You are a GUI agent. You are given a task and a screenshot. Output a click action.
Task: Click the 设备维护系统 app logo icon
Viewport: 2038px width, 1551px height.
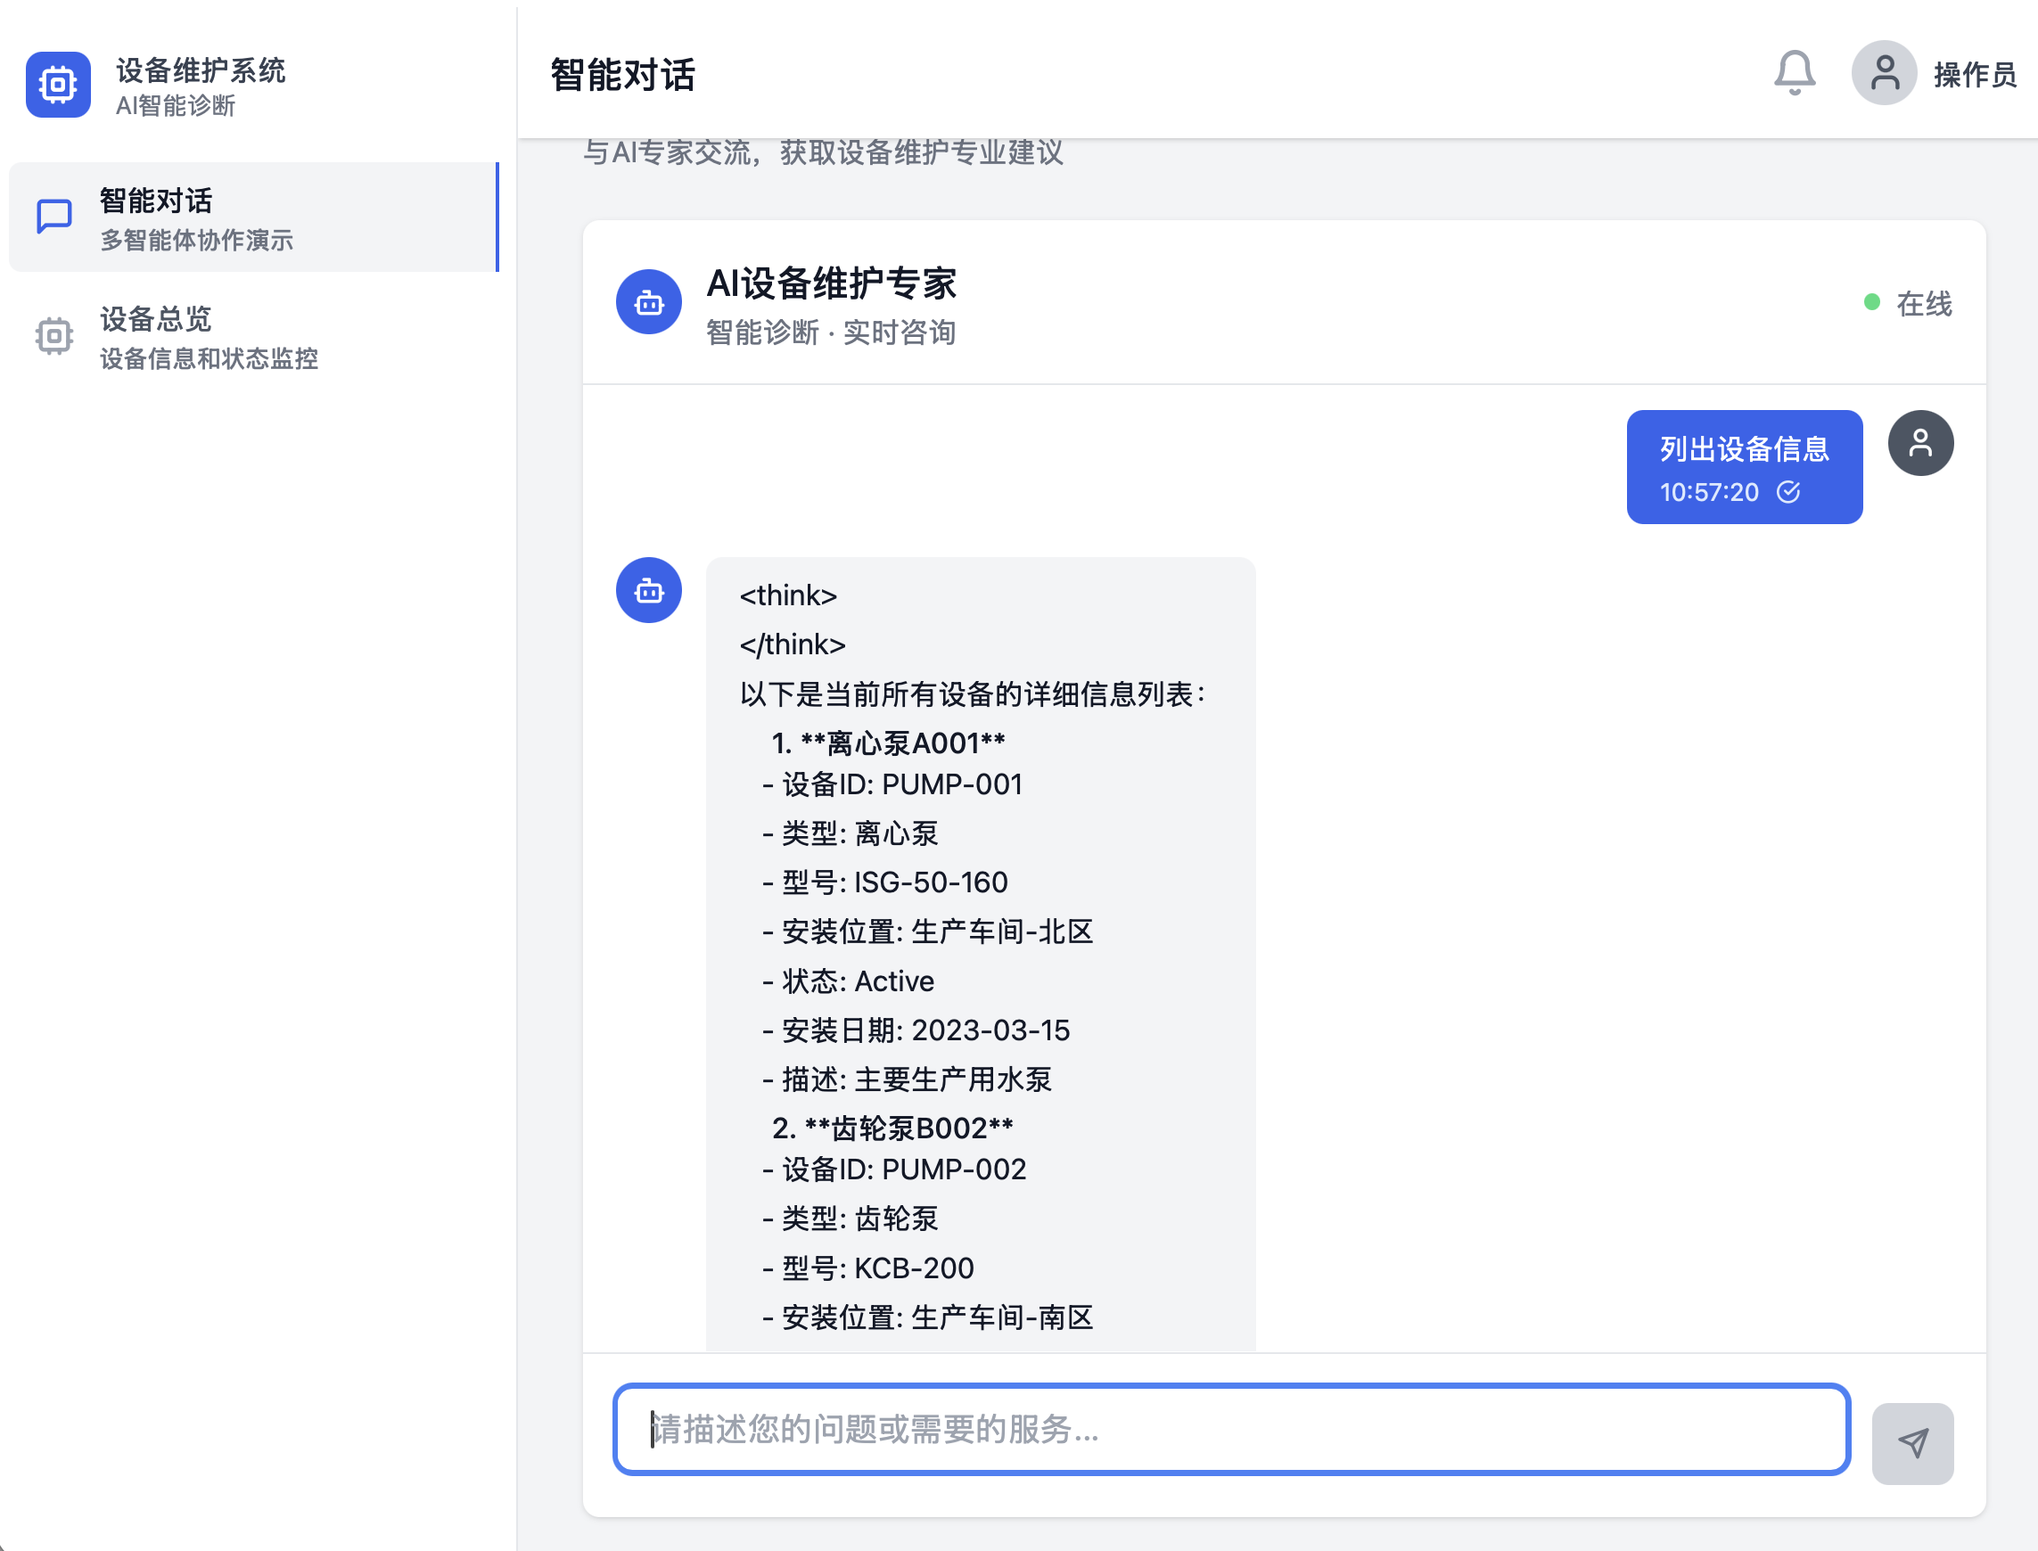tap(57, 84)
